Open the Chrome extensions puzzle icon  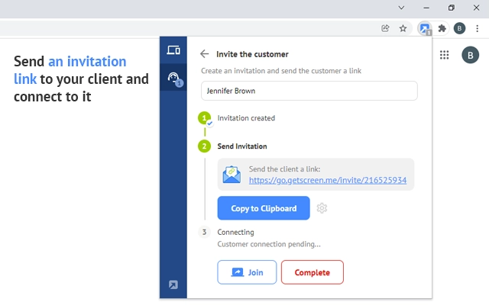[442, 28]
